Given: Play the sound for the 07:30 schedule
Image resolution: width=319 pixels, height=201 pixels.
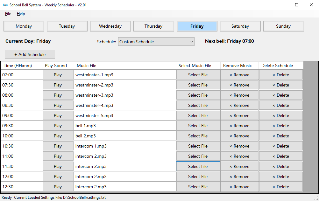Looking at the screenshot, I should click(x=58, y=85).
